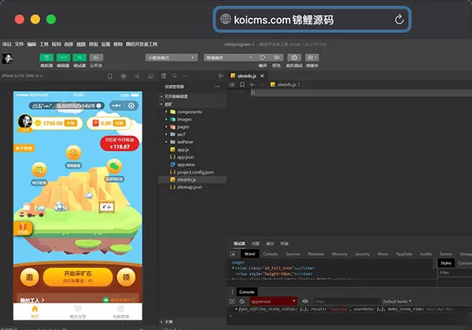Tap the 开始采矿石 start mining button
This screenshot has width=472, height=330.
click(x=78, y=277)
